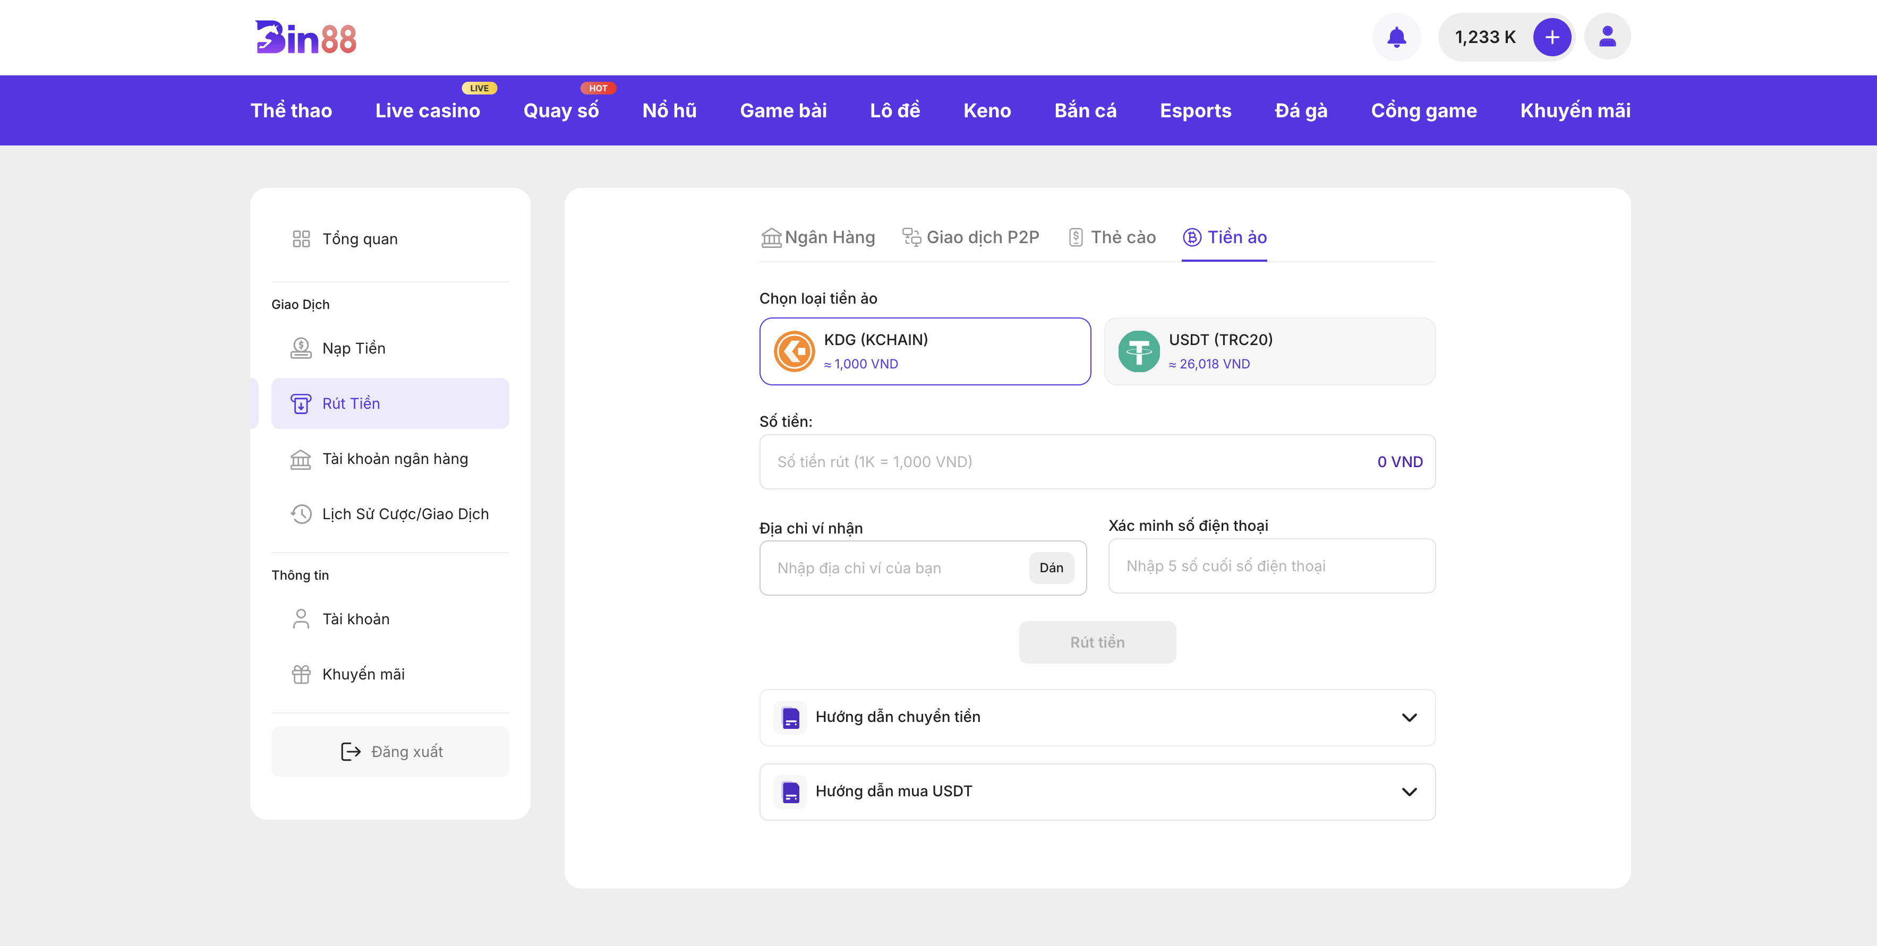Click the Rút Tiền withdraw icon
This screenshot has height=946, width=1877.
click(301, 403)
